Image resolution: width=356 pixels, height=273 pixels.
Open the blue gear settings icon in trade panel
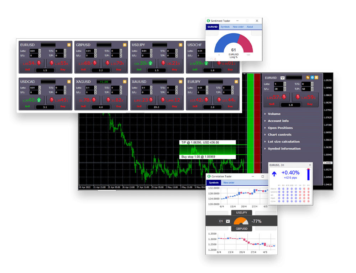pos(312,77)
